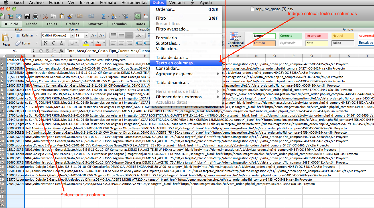Select the Format Painter brush icon
Image resolution: width=374 pixels, height=208 pixels.
(x=70, y=16)
